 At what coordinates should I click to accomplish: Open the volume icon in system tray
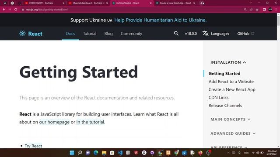pyautogui.click(x=258, y=153)
